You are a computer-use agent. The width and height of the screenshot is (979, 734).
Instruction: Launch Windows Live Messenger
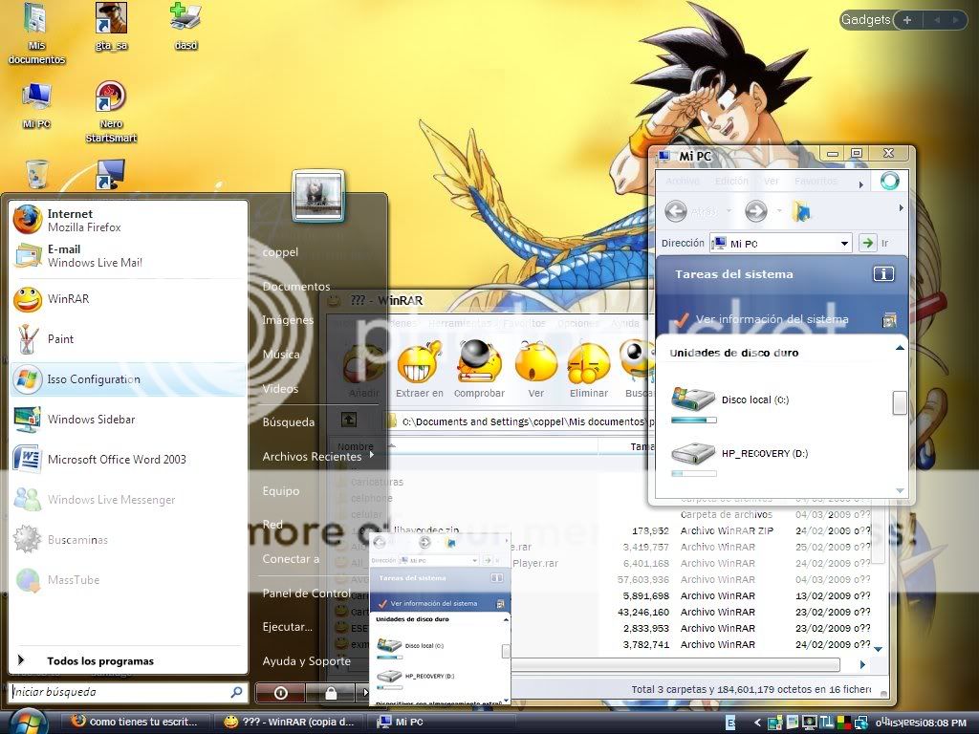[128, 499]
